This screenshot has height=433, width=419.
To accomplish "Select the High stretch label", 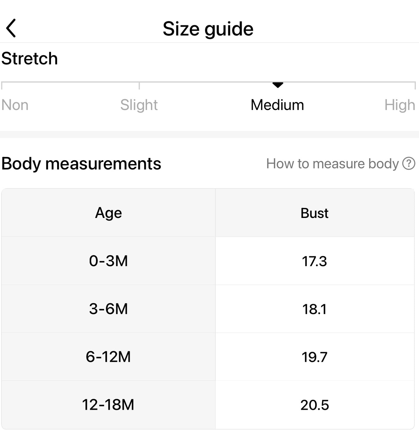I will tap(400, 105).
